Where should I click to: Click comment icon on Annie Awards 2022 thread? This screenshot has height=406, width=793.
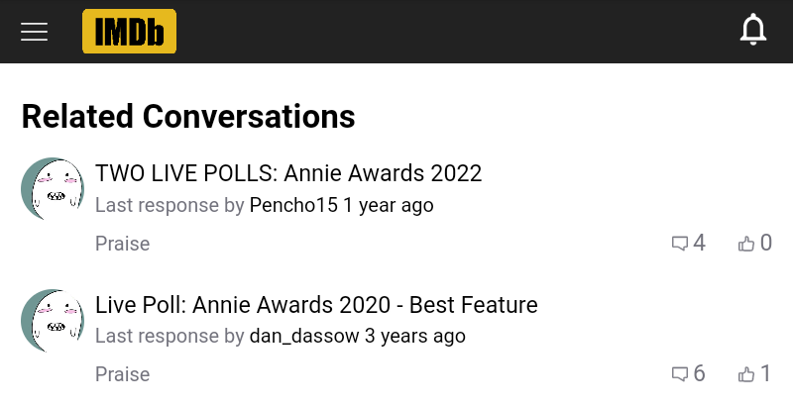[680, 244]
